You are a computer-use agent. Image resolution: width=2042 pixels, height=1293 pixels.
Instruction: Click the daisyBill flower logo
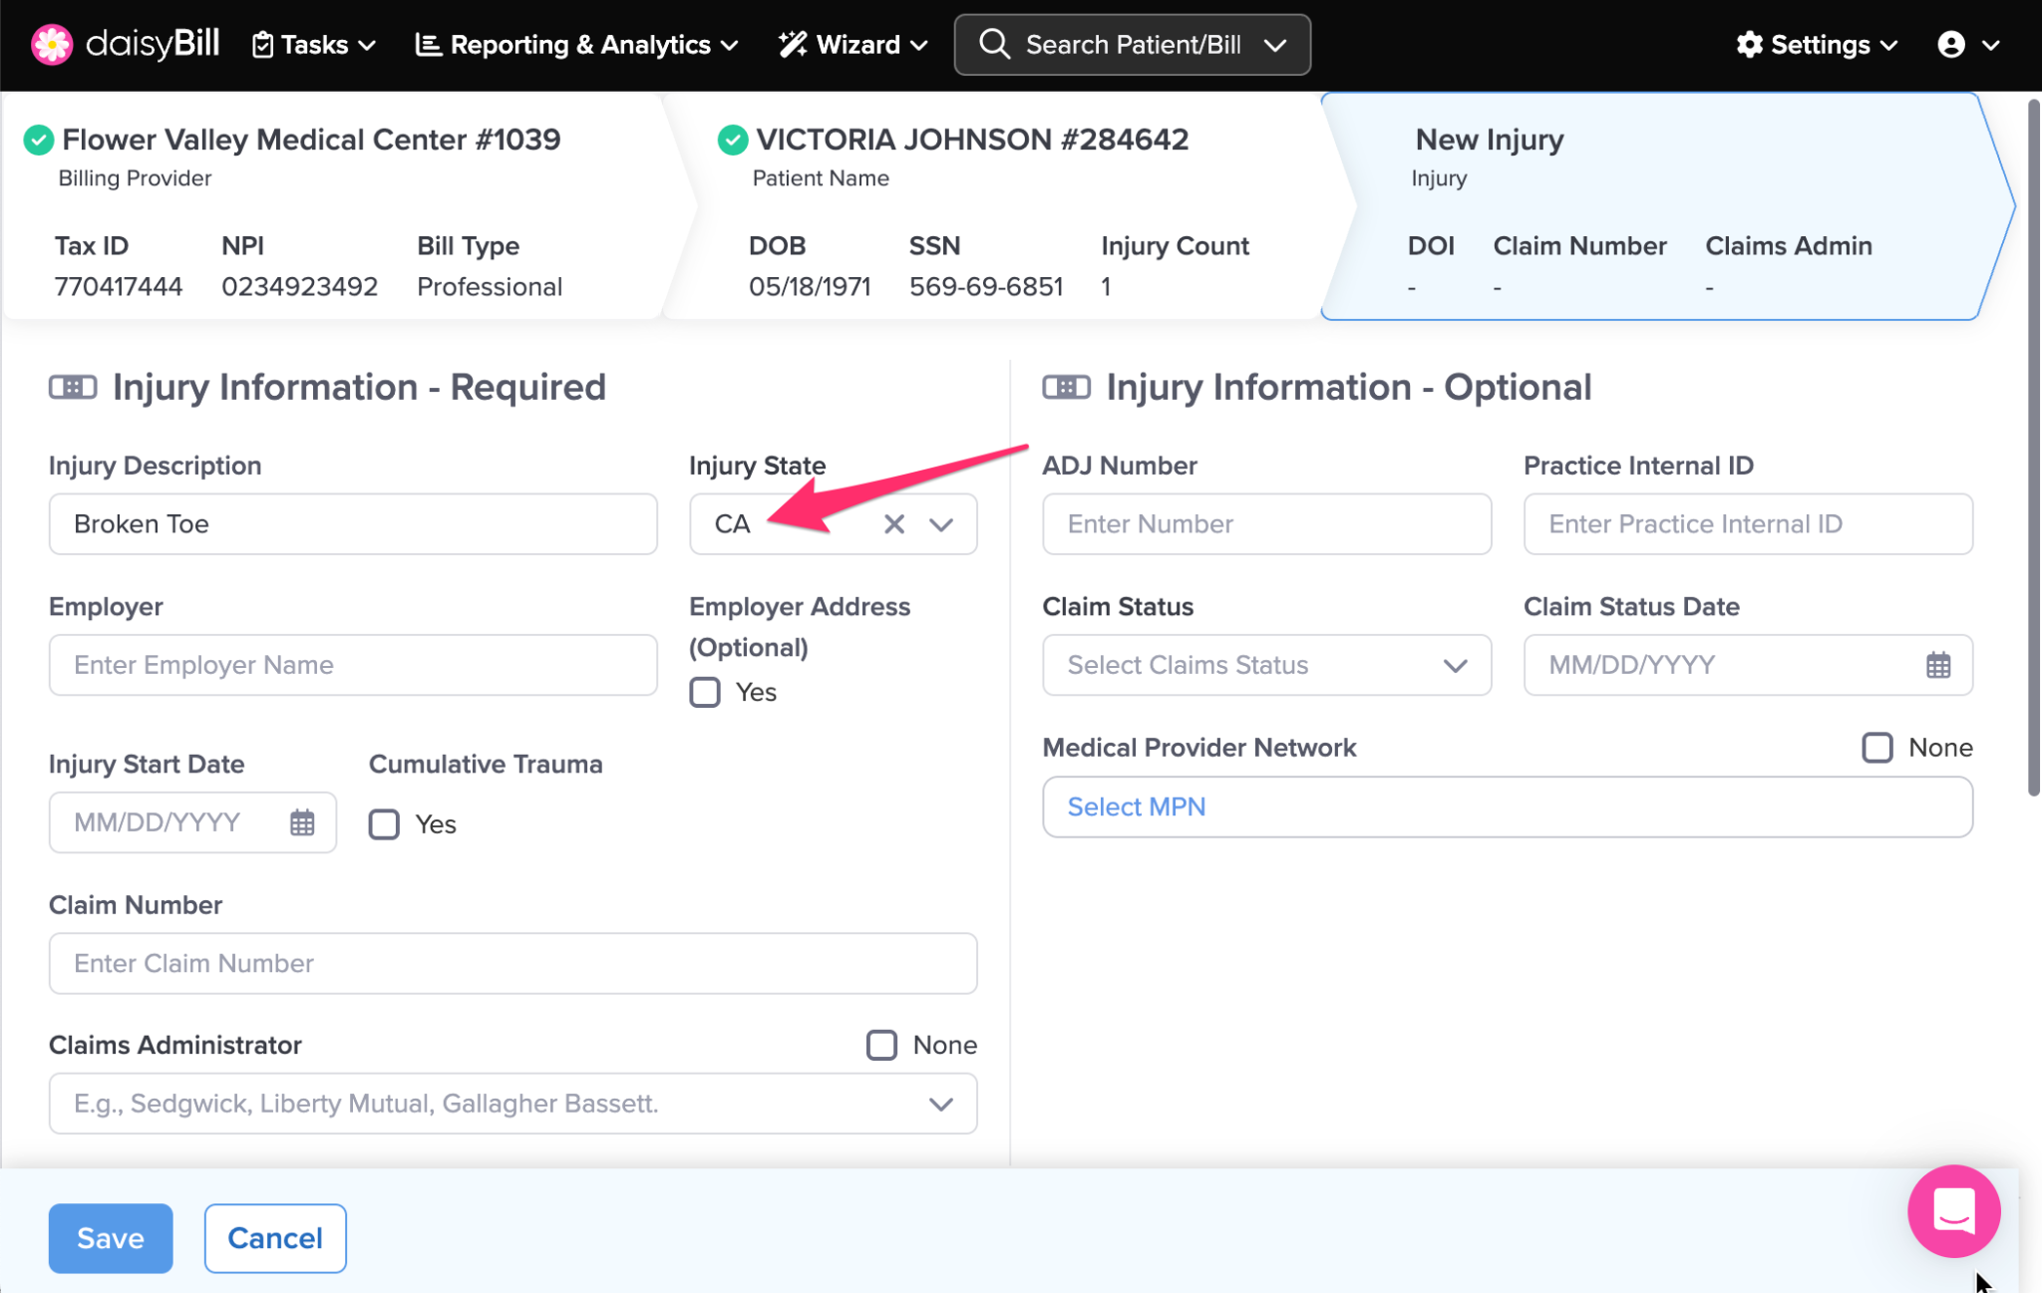click(x=51, y=45)
